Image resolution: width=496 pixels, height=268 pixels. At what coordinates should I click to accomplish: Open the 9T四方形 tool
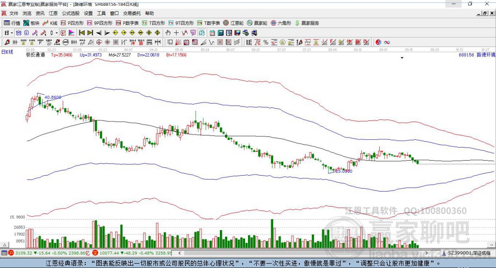181,23
